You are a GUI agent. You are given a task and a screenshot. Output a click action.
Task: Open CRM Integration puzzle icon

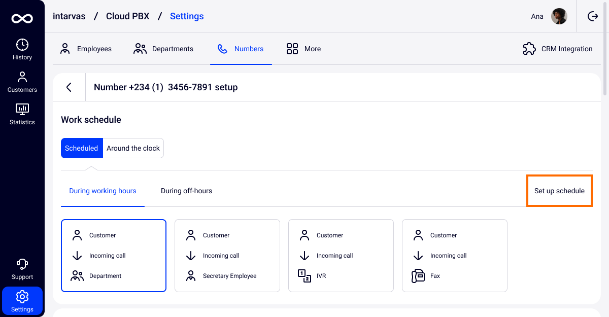(x=529, y=49)
